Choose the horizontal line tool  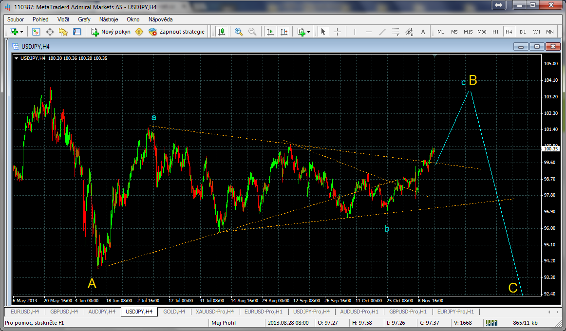click(x=369, y=32)
